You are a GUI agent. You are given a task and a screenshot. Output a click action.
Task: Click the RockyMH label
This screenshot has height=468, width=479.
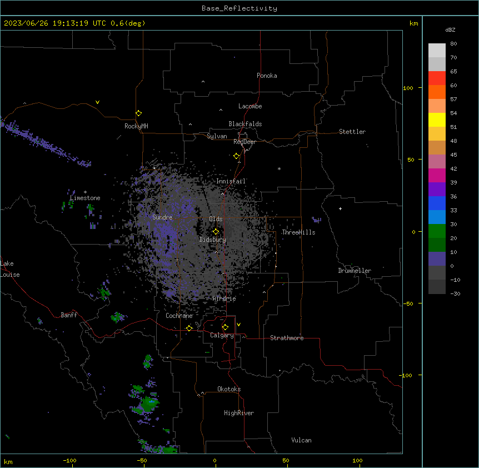point(136,126)
